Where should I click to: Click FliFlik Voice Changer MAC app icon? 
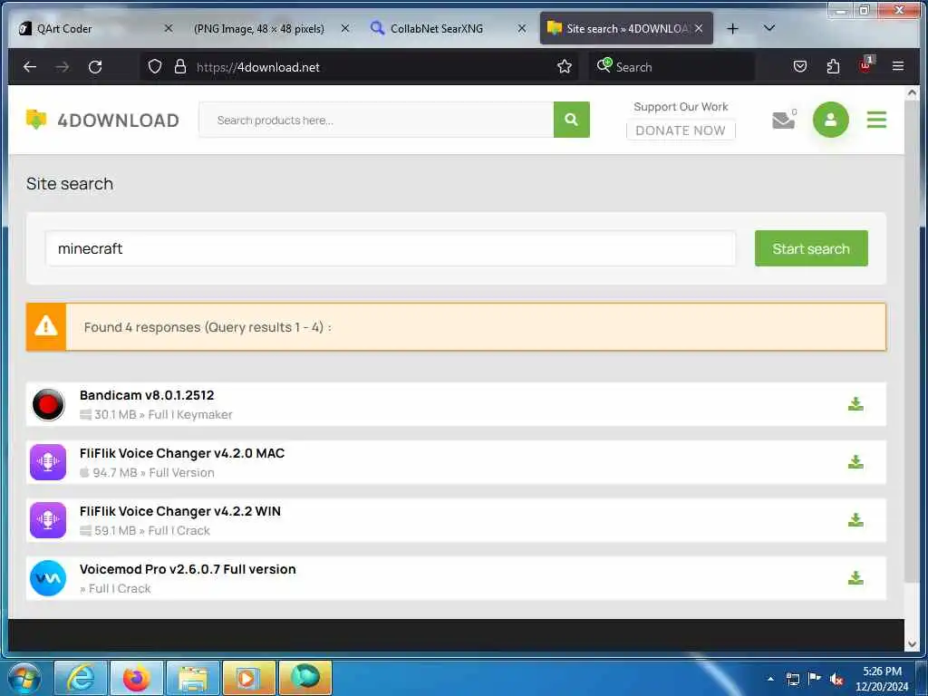click(48, 461)
